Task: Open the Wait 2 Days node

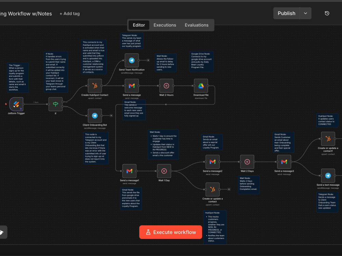Action: click(x=247, y=162)
